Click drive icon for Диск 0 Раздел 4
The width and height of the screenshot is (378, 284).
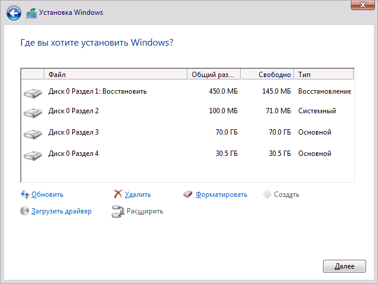click(x=33, y=155)
